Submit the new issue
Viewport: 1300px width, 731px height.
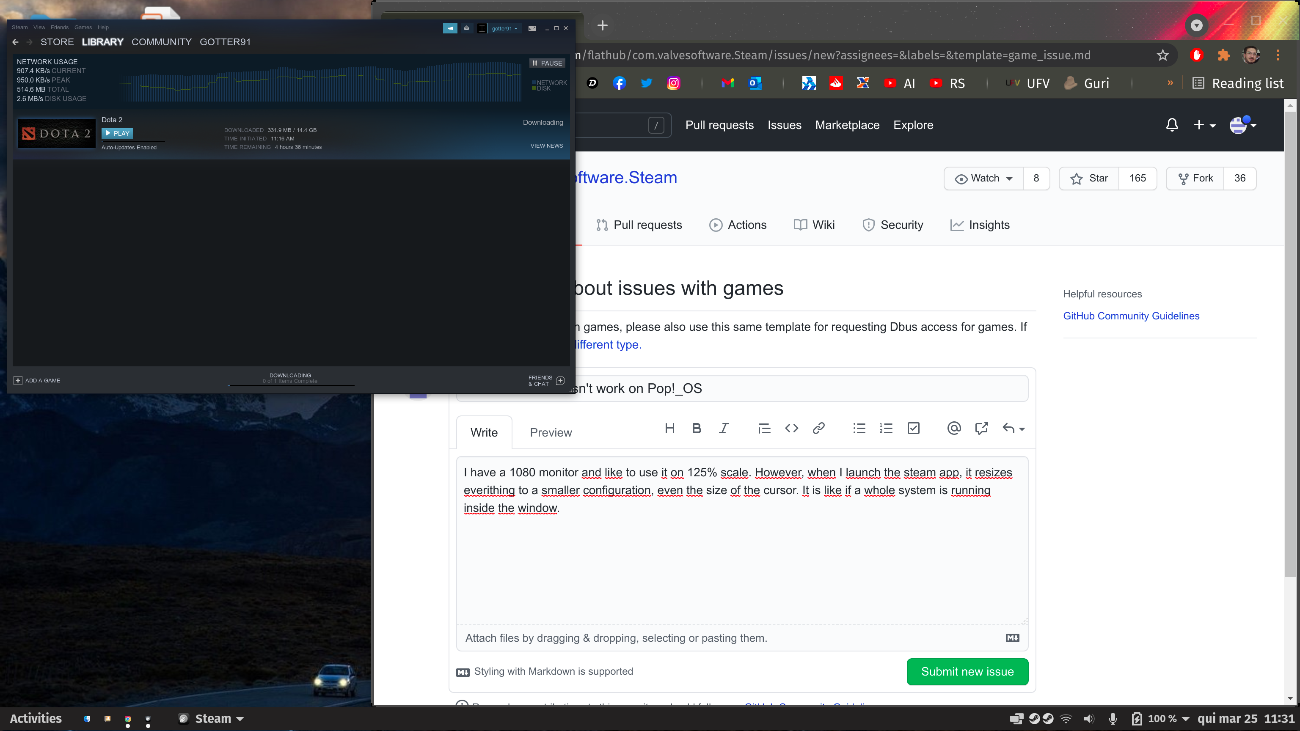coord(967,671)
